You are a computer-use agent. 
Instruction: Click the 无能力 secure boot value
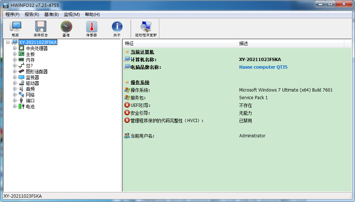[245, 113]
